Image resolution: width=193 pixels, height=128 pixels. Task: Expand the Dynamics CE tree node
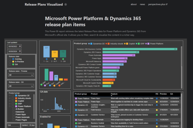(x=10, y=96)
